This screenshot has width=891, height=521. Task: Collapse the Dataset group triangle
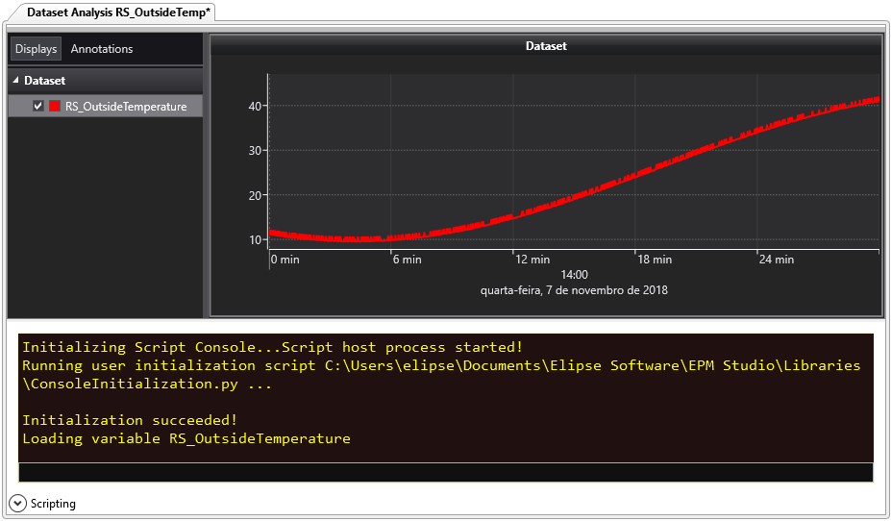[x=16, y=82]
